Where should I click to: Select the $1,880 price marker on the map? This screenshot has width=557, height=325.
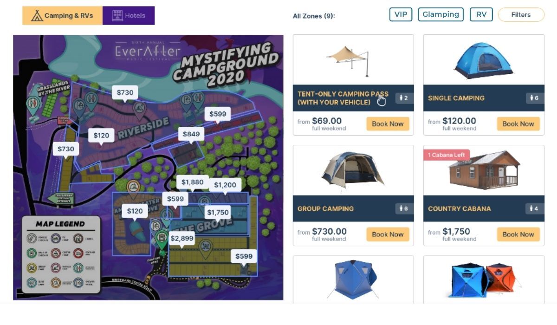(x=192, y=182)
